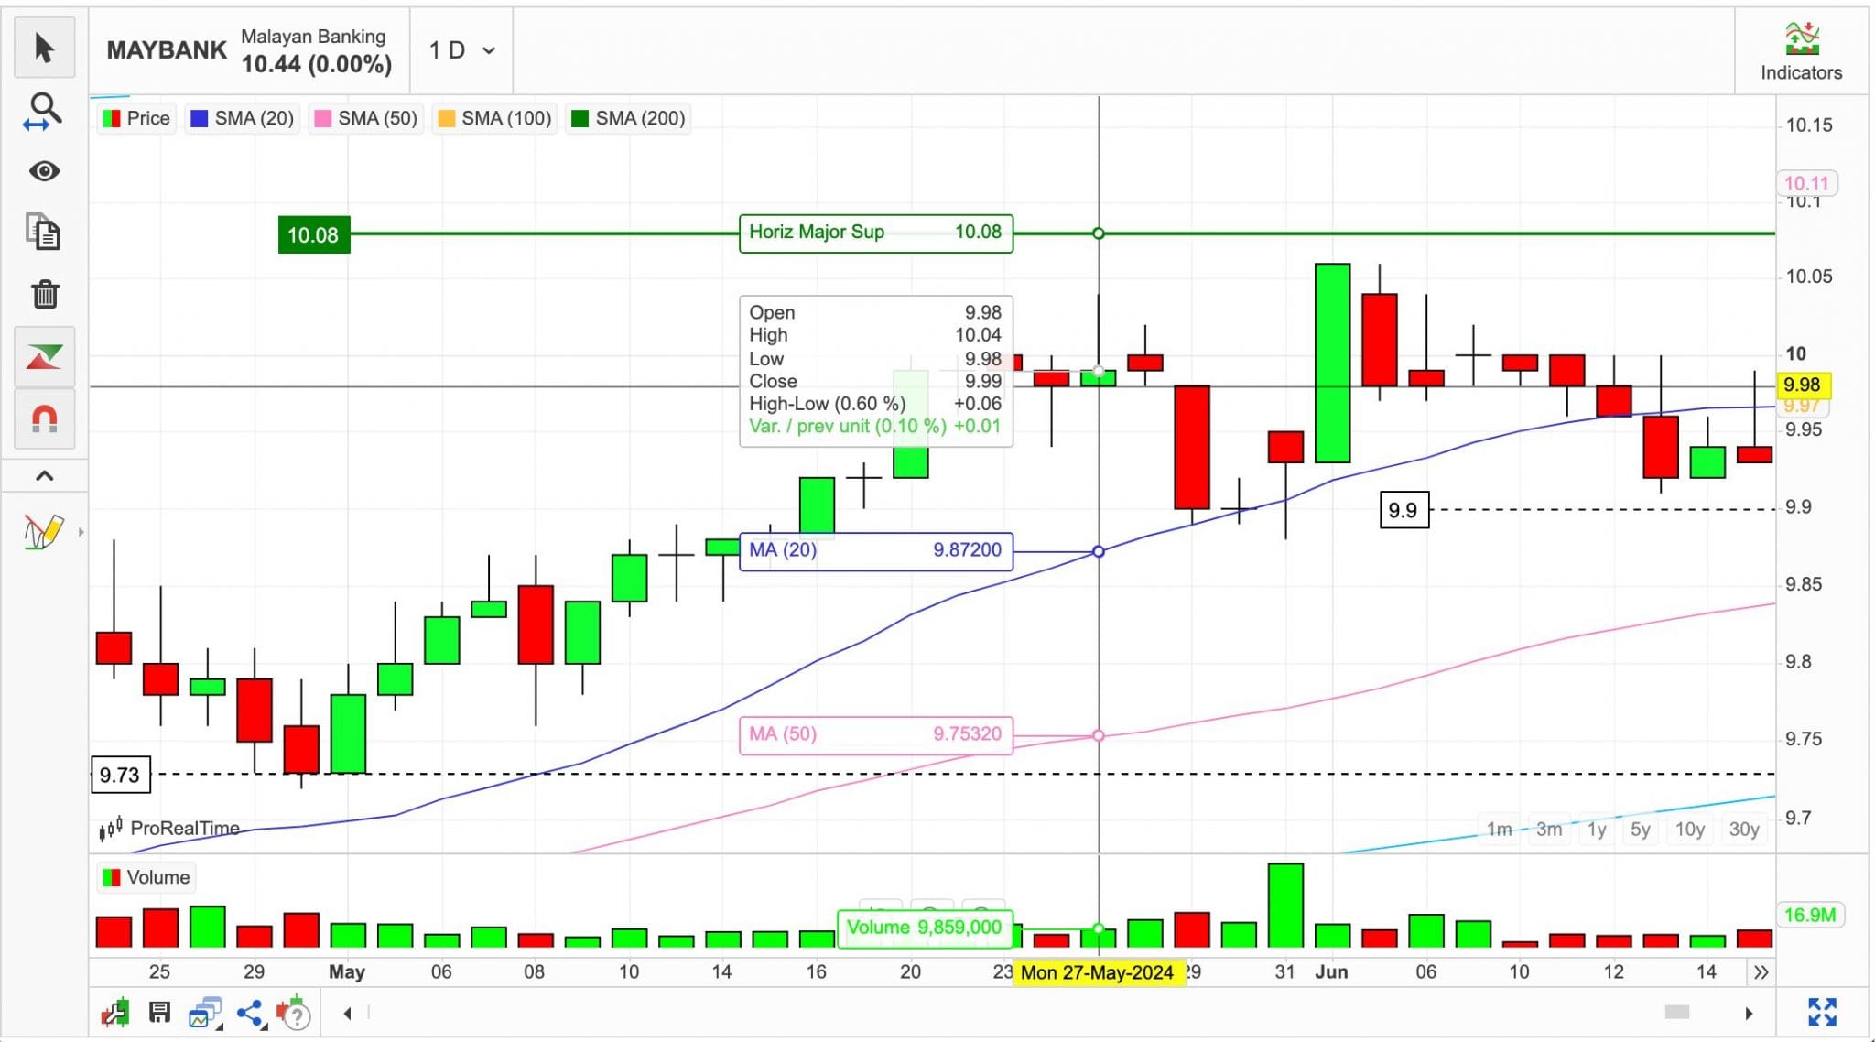This screenshot has height=1042, width=1875.
Task: Click the tallest green volume bar
Action: click(1285, 905)
